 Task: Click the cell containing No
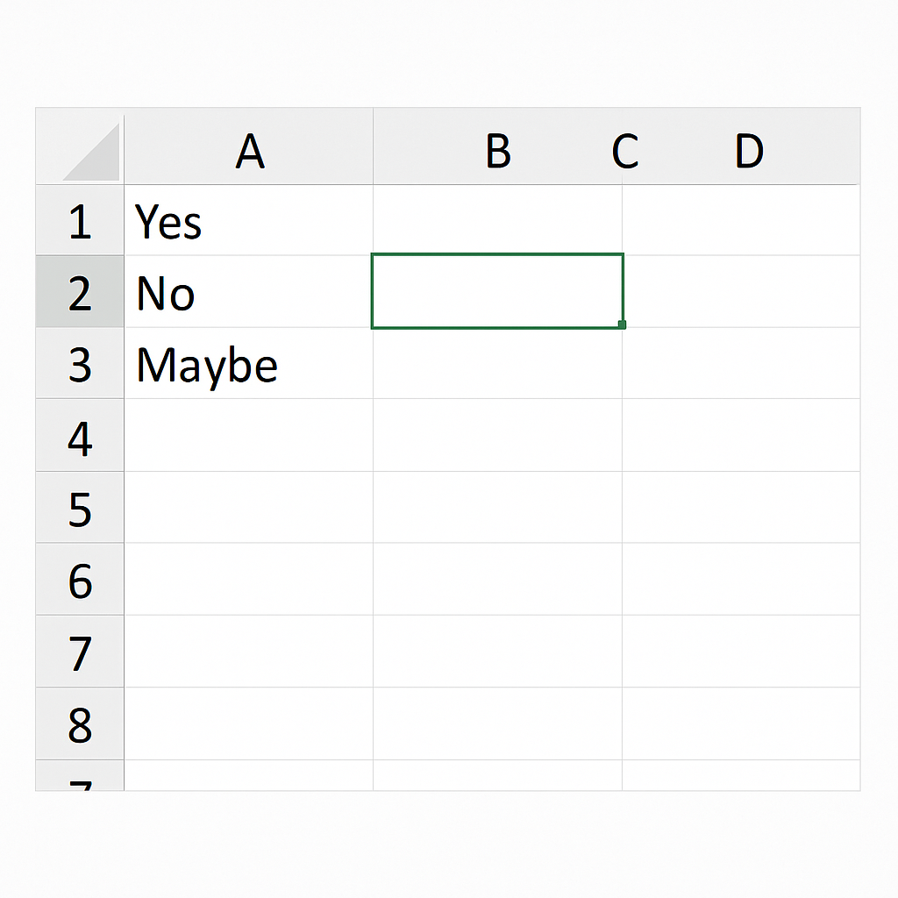point(248,291)
